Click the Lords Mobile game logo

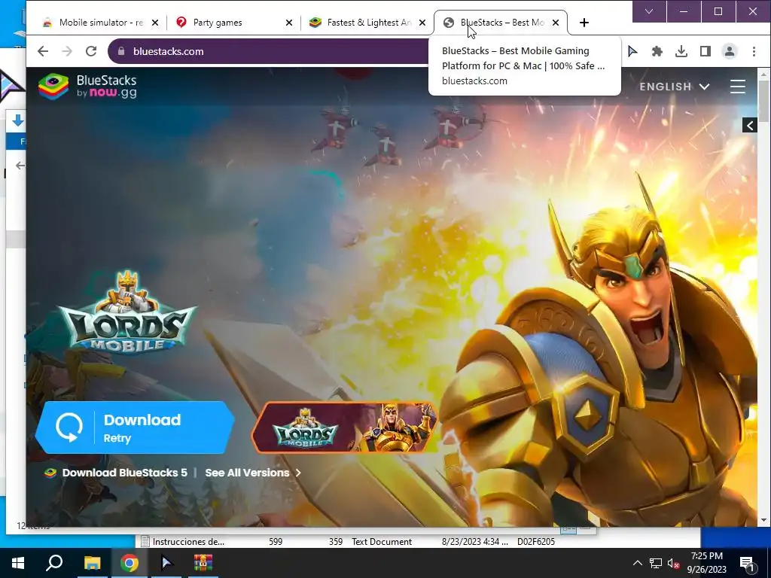tap(127, 312)
